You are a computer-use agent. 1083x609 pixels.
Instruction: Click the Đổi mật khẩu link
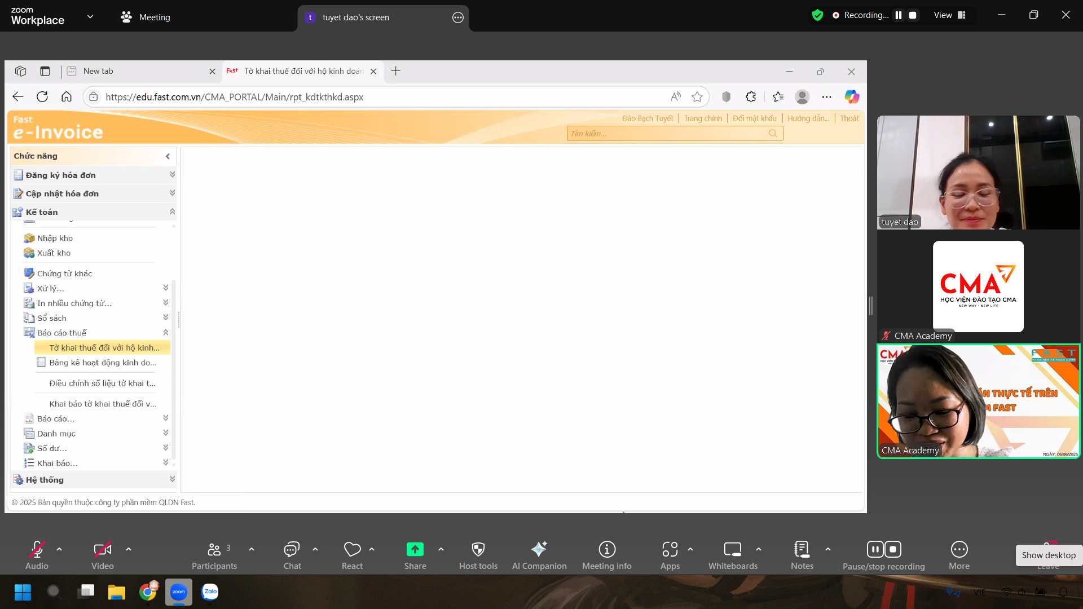[x=754, y=118]
